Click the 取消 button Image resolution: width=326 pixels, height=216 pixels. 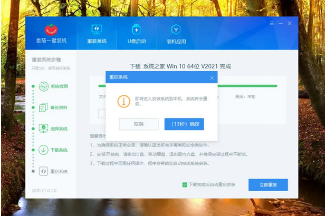(139, 124)
